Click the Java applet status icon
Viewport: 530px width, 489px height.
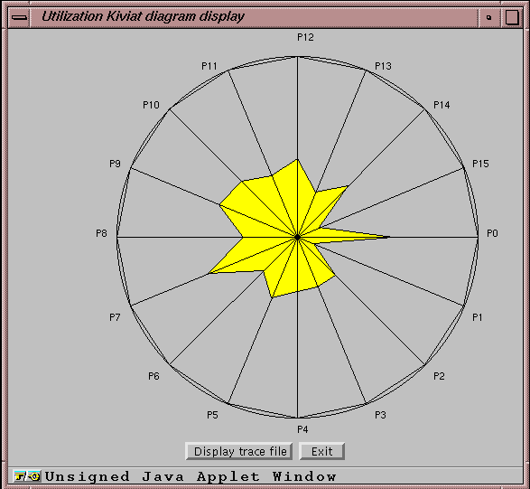[x=27, y=476]
